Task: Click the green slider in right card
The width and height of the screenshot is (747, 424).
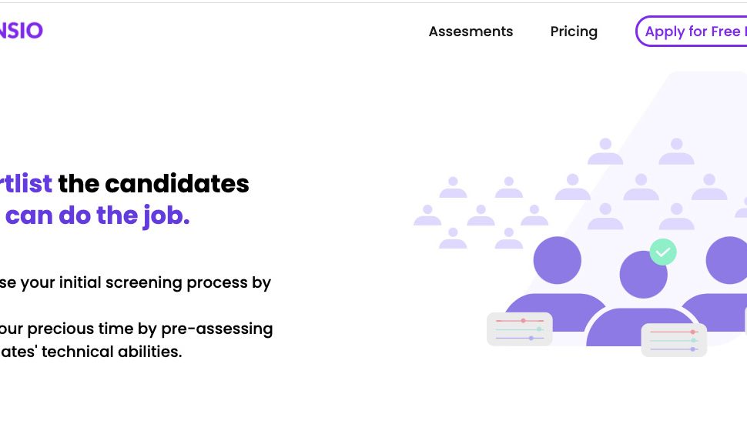Action: (x=674, y=340)
